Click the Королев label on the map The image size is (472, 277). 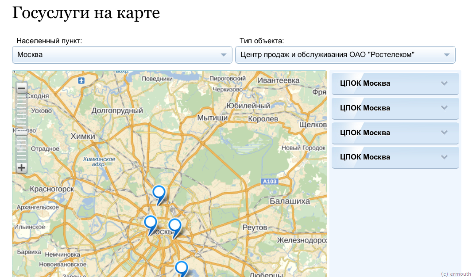[263, 119]
